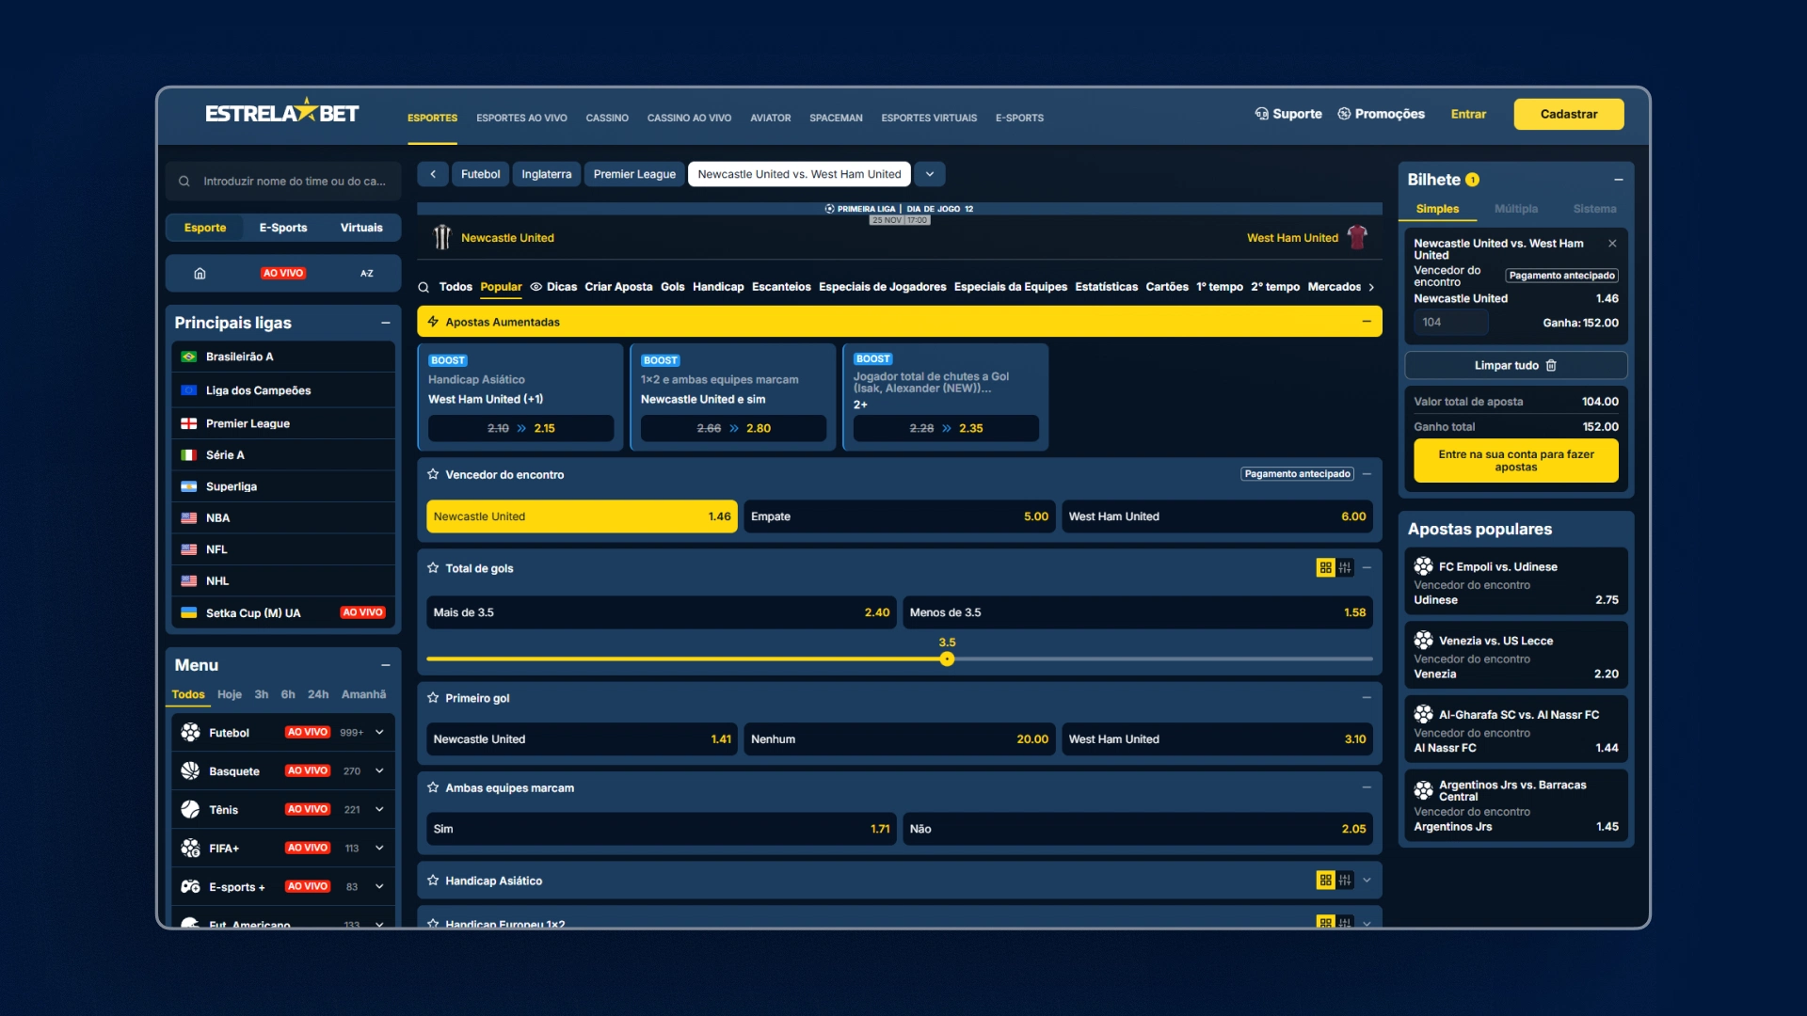Click the Basquete basketball icon
1807x1016 pixels.
[x=190, y=770]
